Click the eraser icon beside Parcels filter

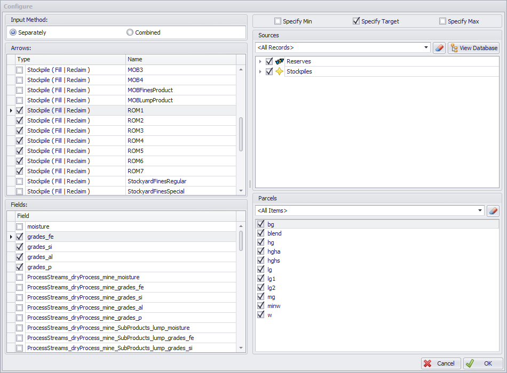point(493,210)
